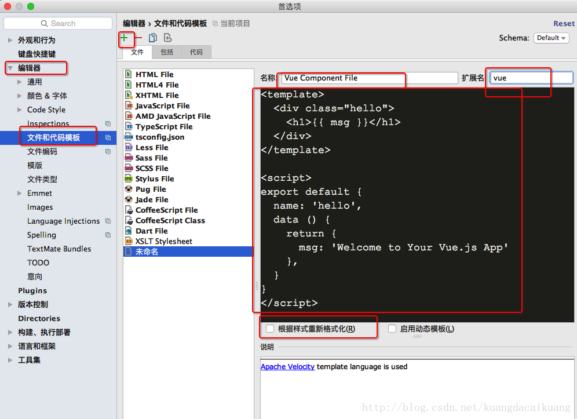Click the project-level icon beside Language Injections
Viewport: 577px width, 419px height.
[x=108, y=221]
